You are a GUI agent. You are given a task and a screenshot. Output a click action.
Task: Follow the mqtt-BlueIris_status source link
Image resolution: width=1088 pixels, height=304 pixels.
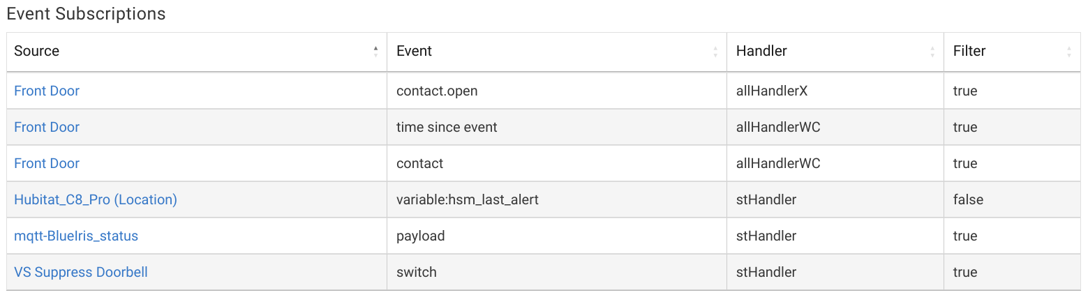tap(76, 236)
